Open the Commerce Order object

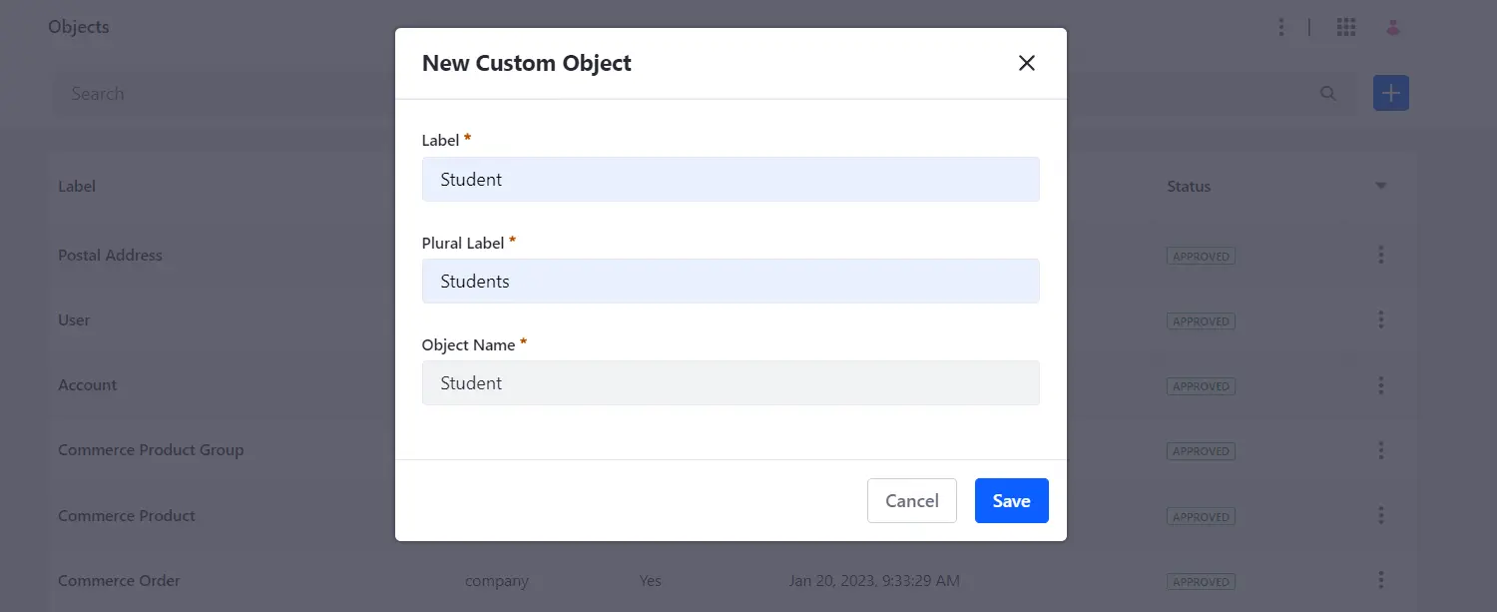pyautogui.click(x=119, y=580)
